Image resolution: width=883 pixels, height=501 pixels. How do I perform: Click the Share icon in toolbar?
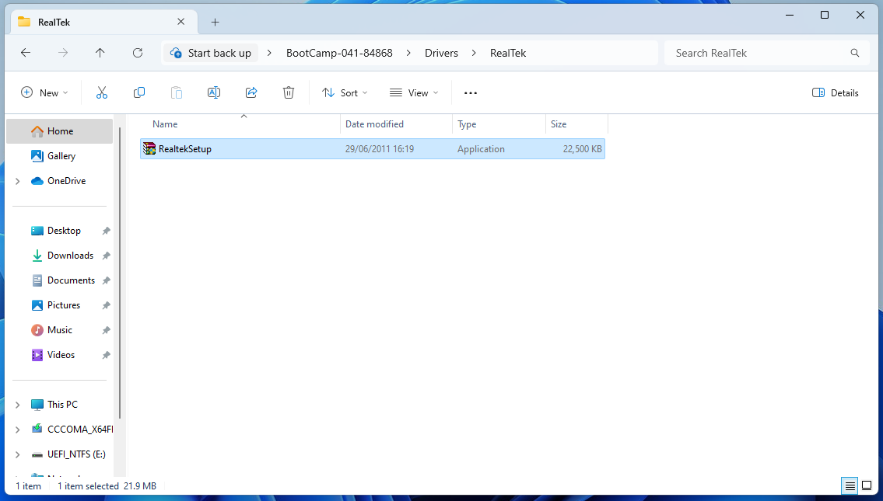[x=251, y=92]
